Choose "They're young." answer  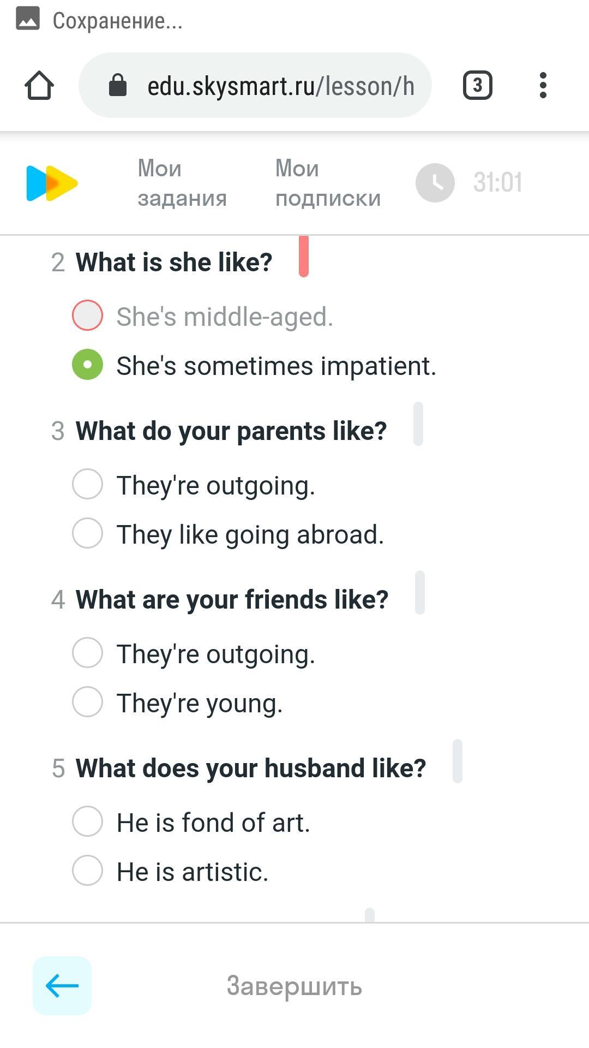pos(88,702)
